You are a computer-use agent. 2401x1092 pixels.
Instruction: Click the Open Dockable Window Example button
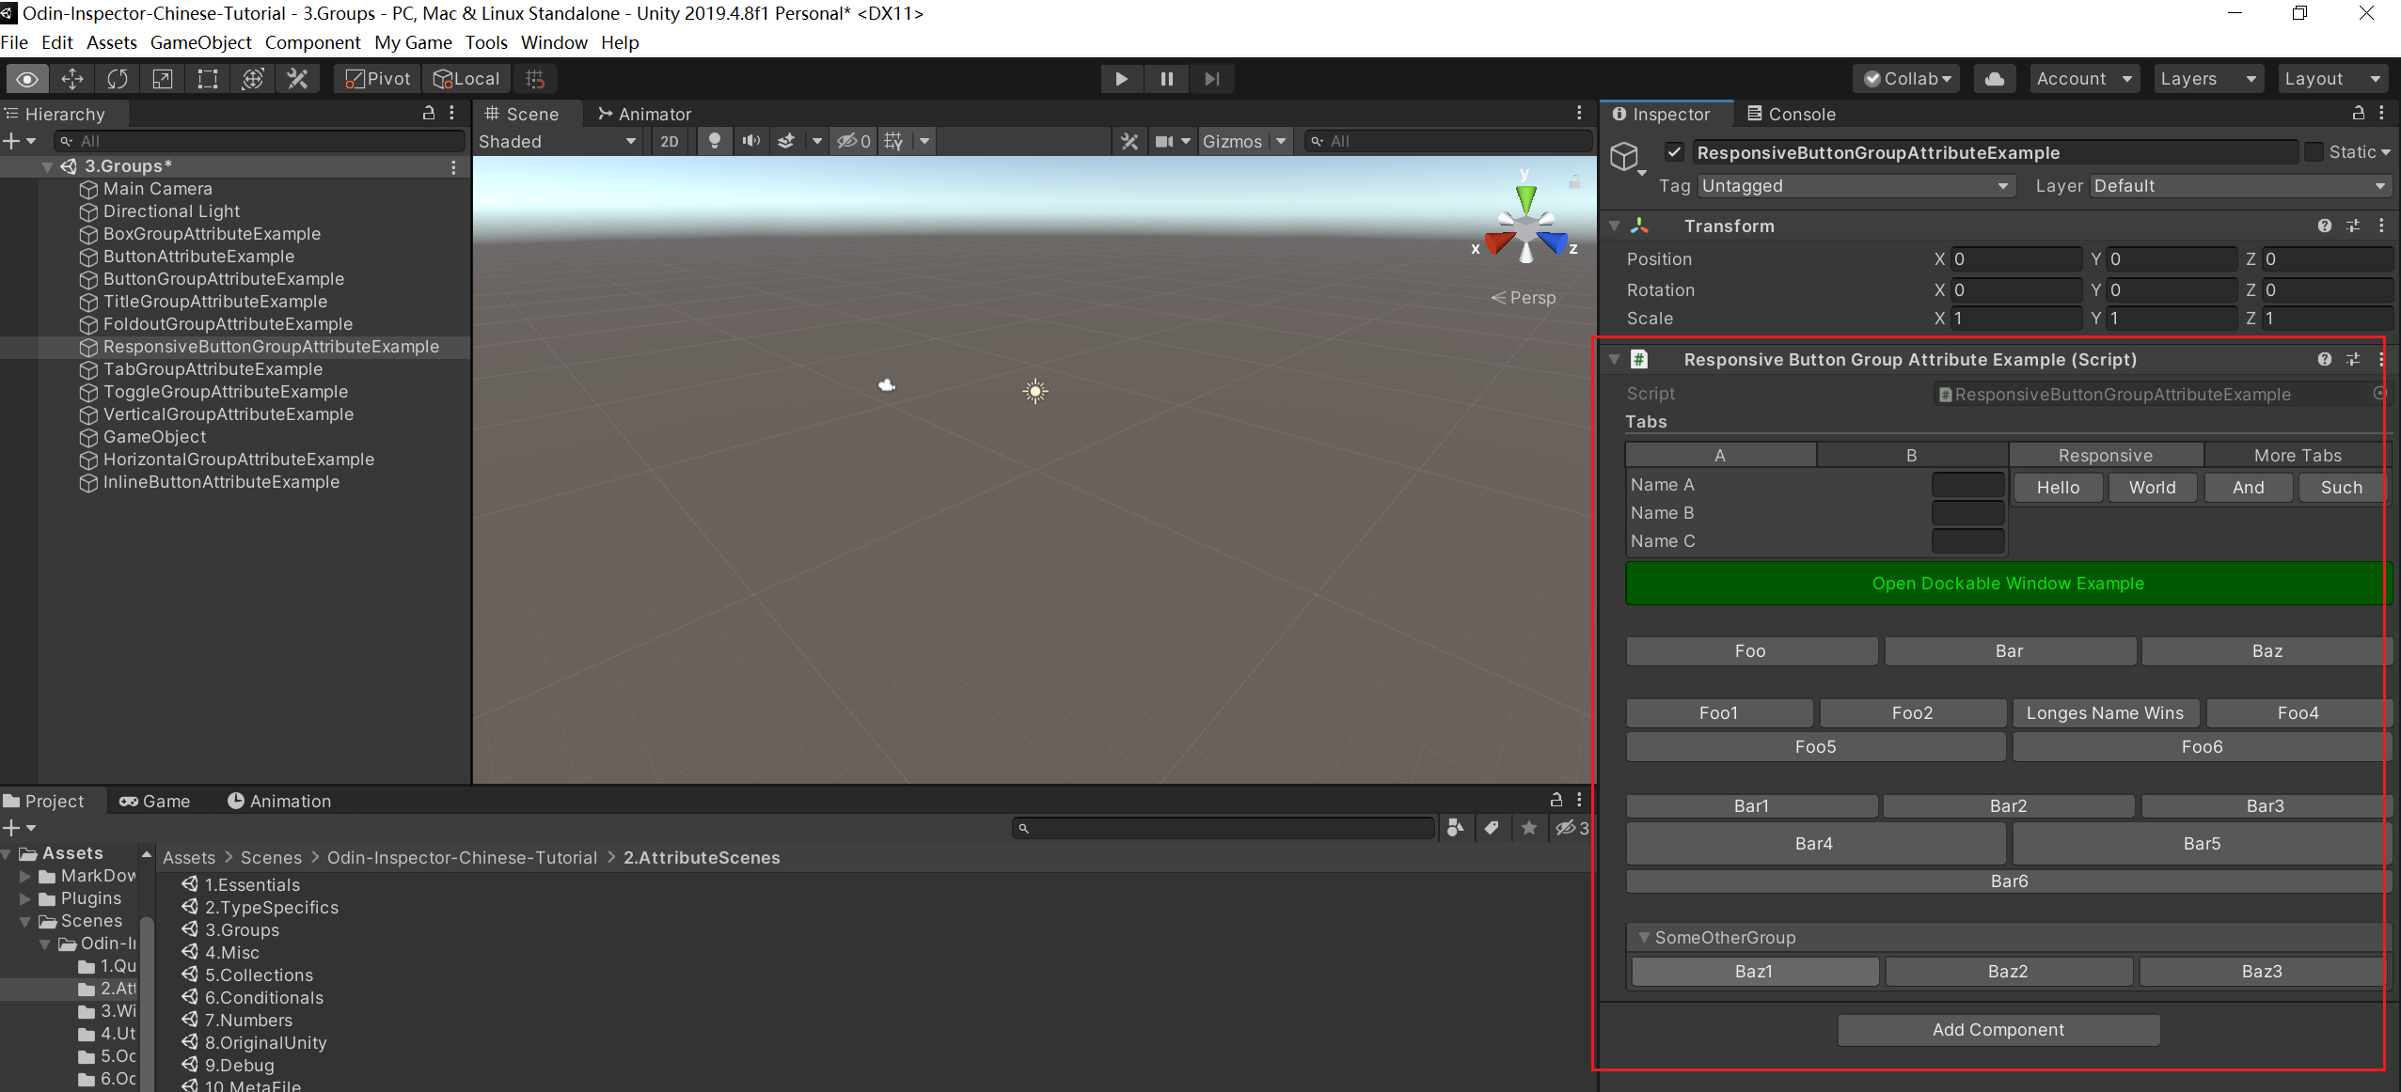(2008, 584)
